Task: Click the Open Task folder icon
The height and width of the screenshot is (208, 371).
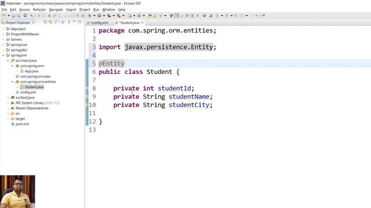Action: pyautogui.click(x=155, y=16)
